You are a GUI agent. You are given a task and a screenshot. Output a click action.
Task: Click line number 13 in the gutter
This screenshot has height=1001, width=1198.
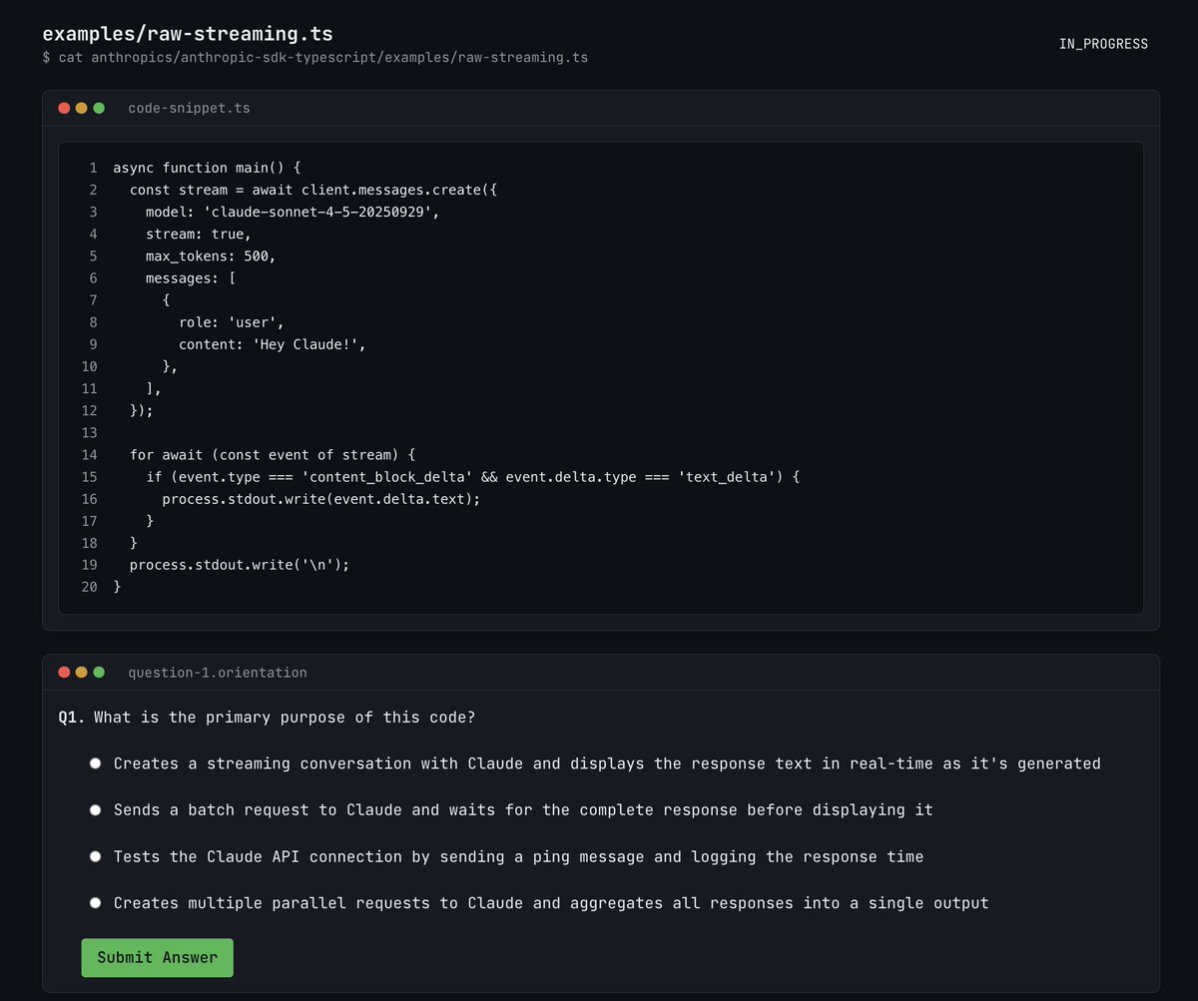click(89, 432)
